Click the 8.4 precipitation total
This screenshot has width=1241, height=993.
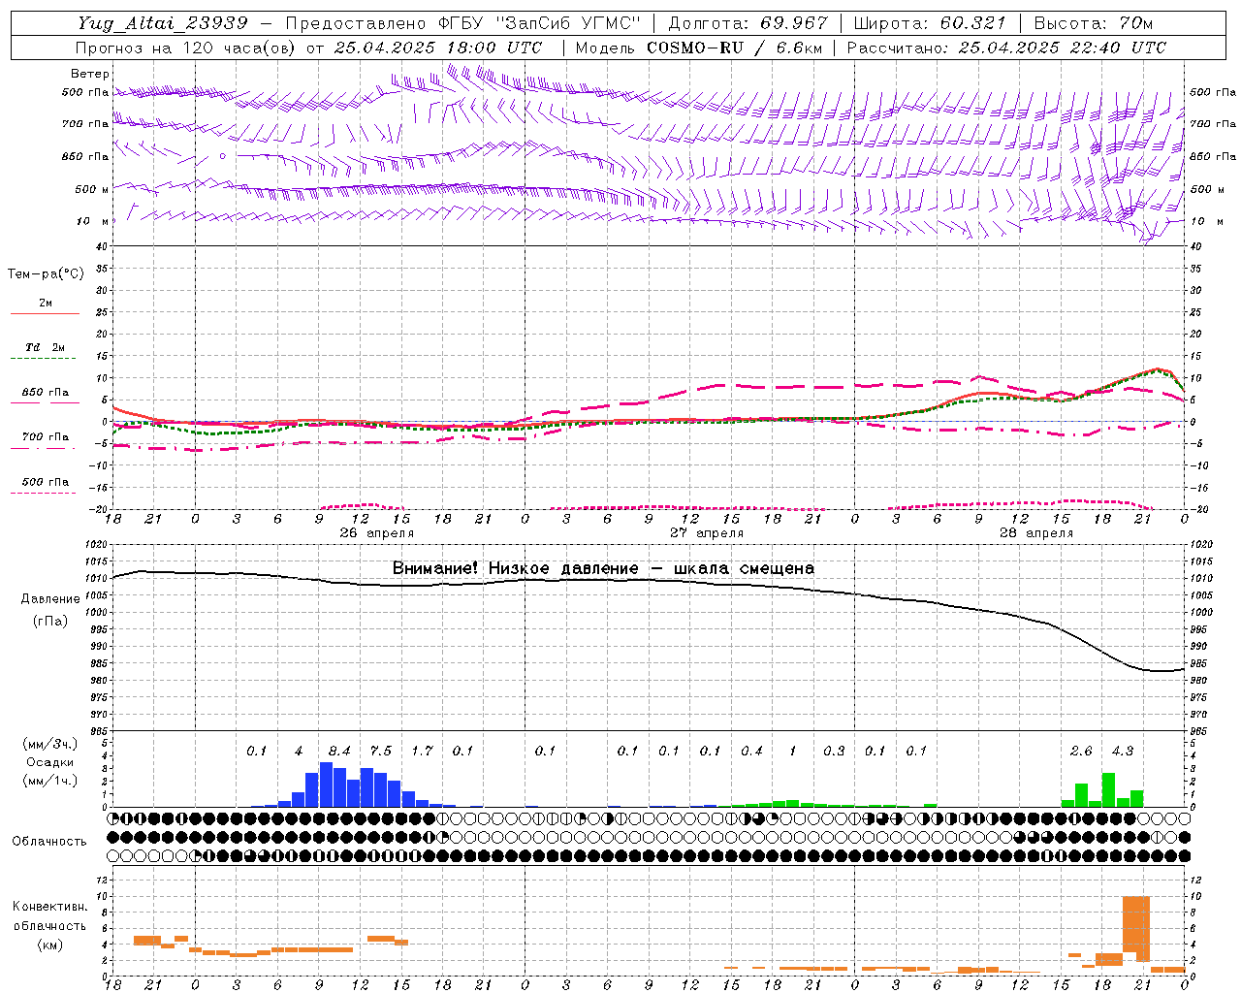(x=339, y=751)
